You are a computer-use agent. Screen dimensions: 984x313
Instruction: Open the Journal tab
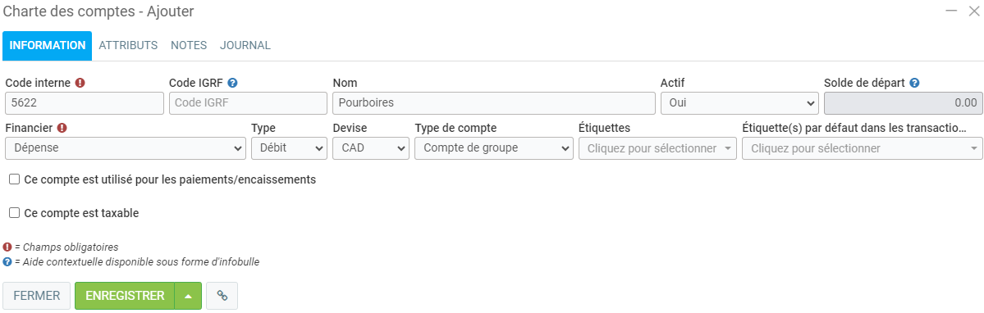coord(245,46)
